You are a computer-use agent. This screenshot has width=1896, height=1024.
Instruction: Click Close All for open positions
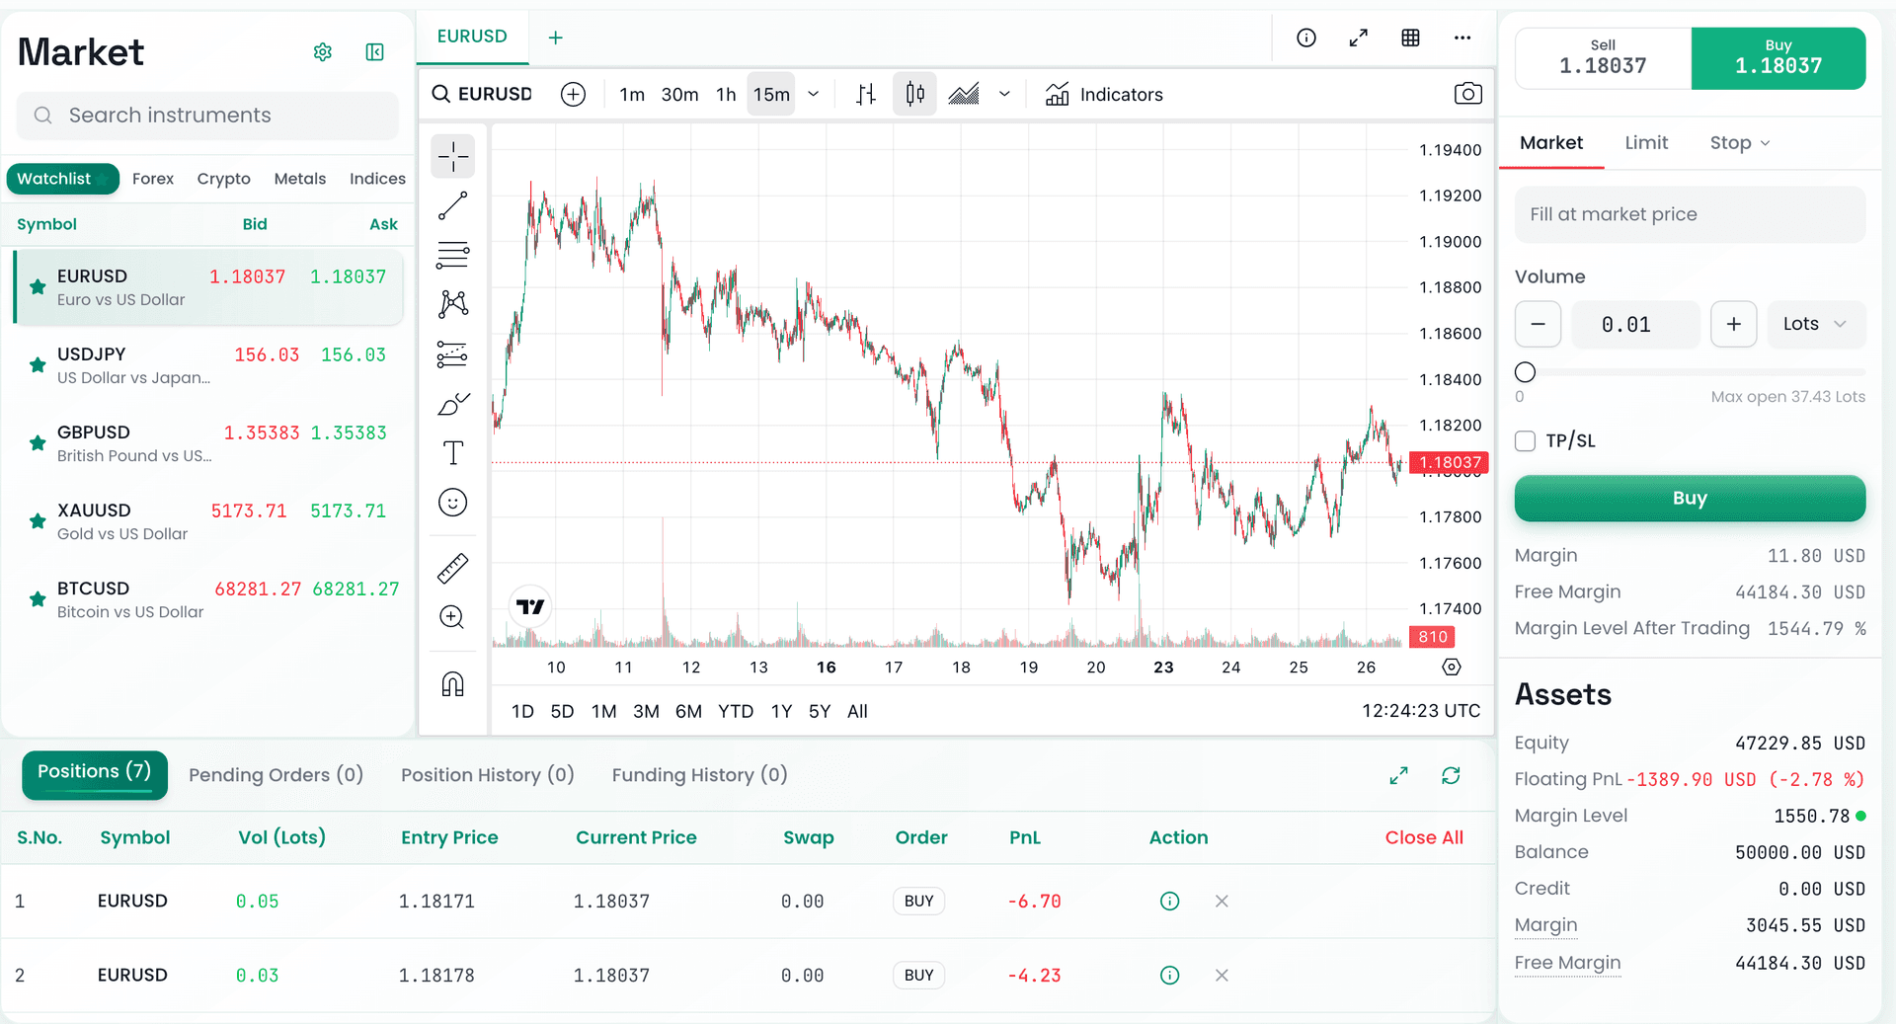point(1424,837)
